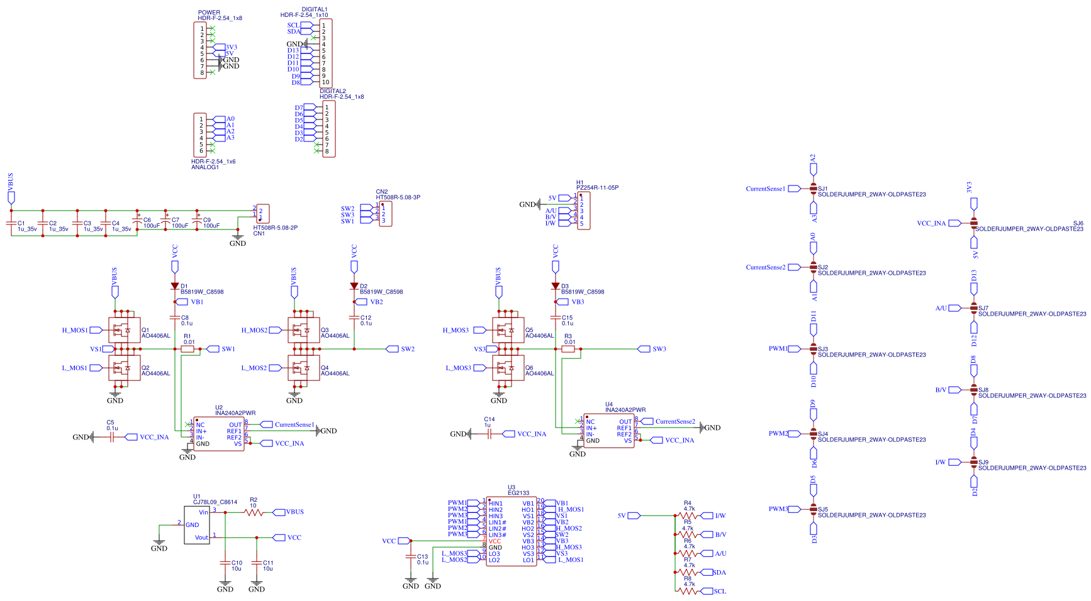Select the U4 INA240 amplifier body

coord(609,431)
